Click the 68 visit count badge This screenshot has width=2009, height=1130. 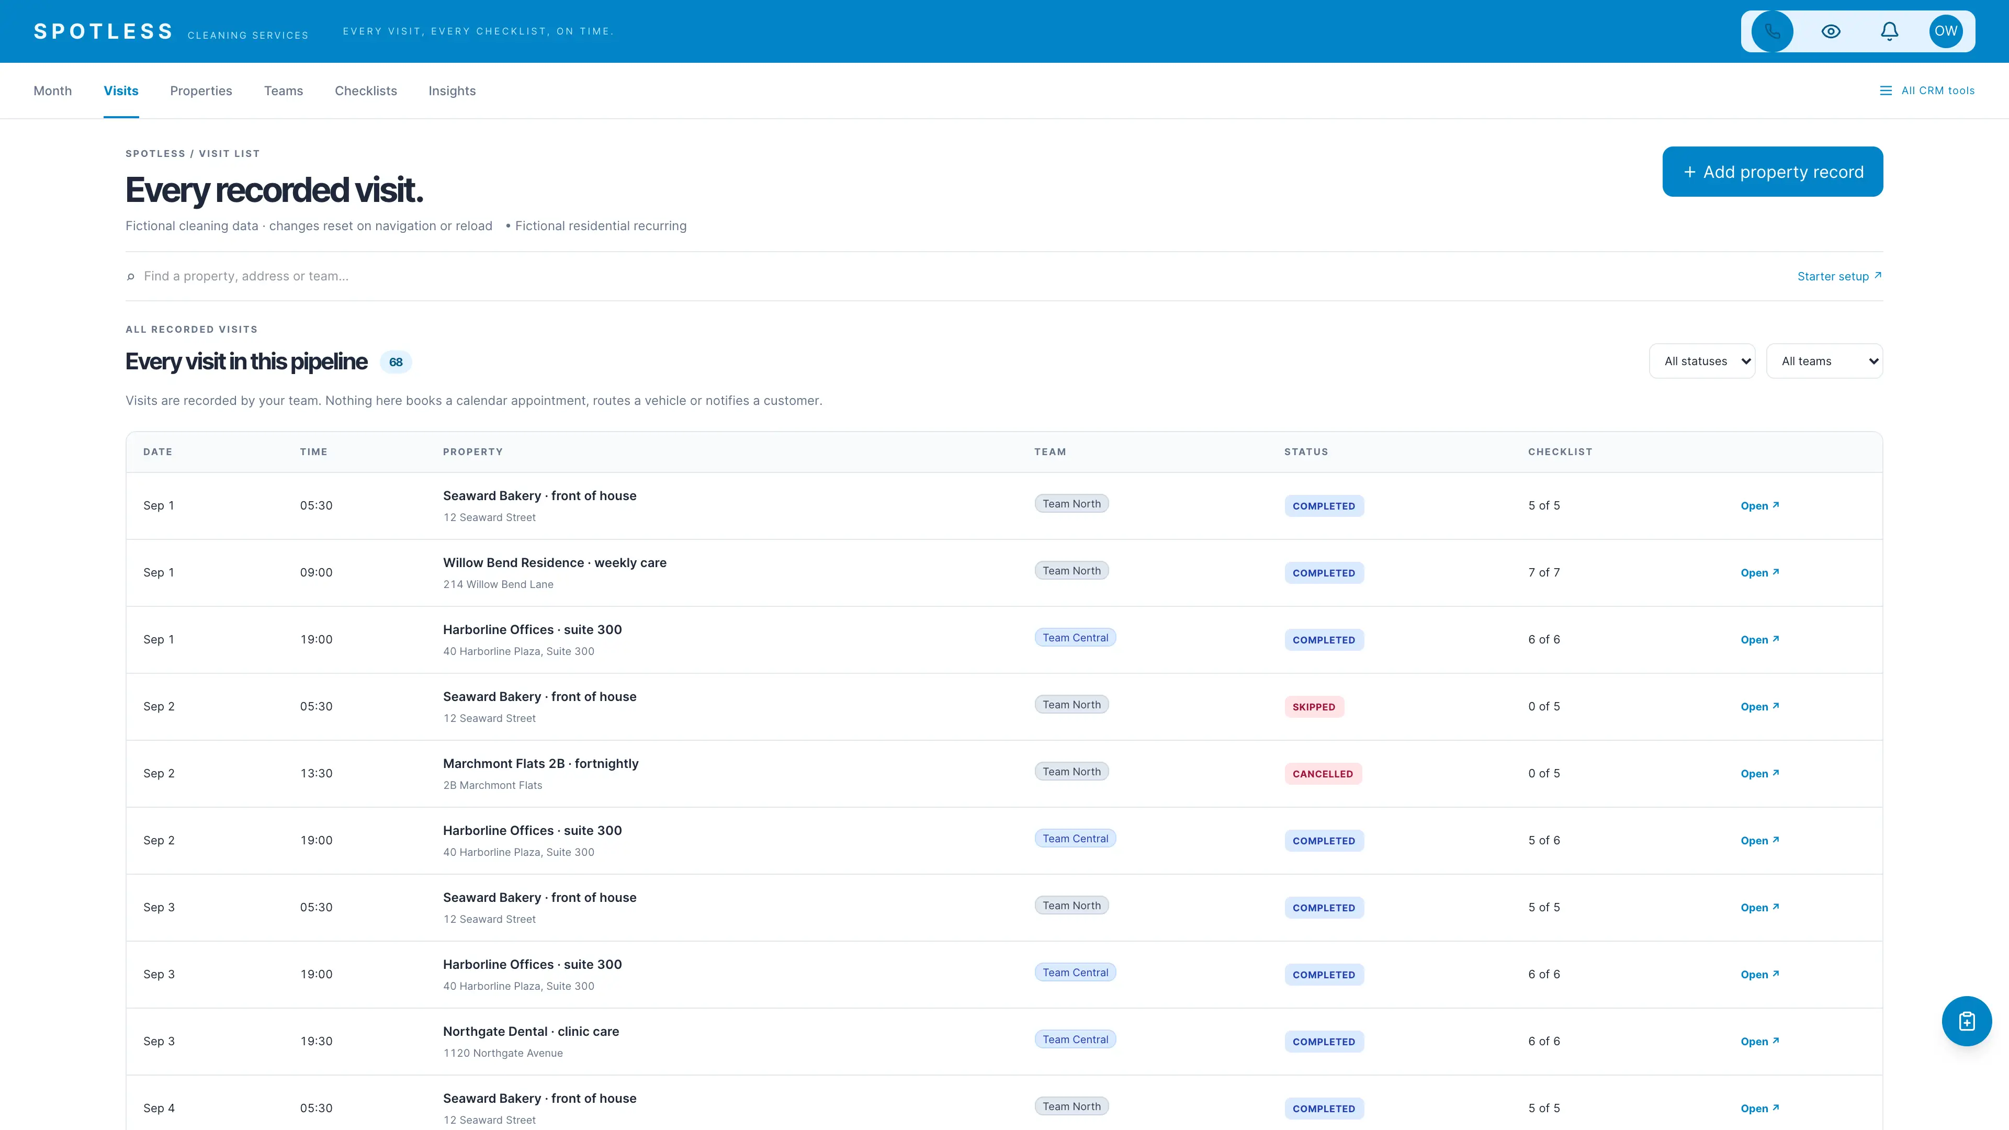click(x=396, y=362)
